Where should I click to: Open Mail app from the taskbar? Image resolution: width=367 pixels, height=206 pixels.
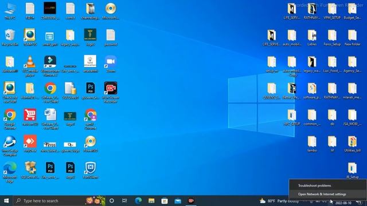point(178,201)
